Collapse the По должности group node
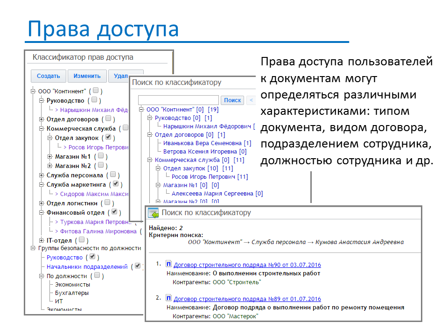 tap(42, 276)
